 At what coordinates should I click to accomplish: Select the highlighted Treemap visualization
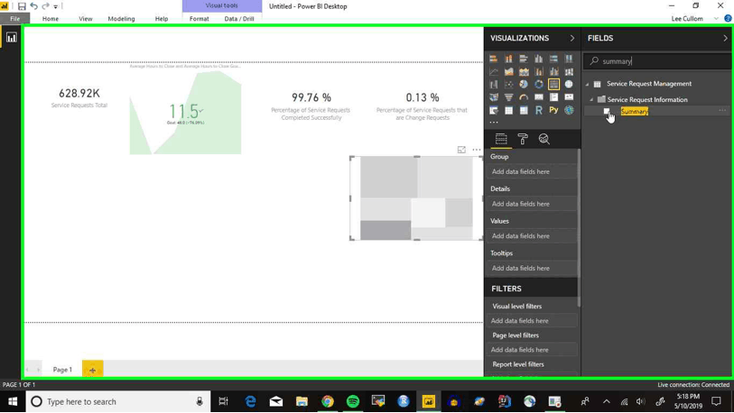[553, 85]
